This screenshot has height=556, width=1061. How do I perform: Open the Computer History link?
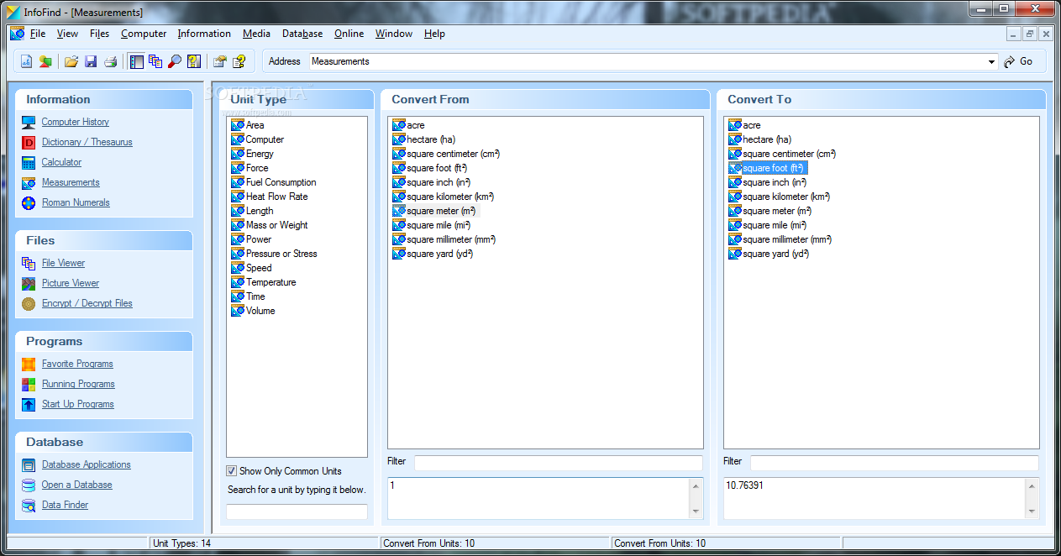click(x=76, y=122)
